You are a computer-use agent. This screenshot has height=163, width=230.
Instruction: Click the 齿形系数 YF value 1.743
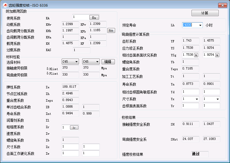(191, 41)
